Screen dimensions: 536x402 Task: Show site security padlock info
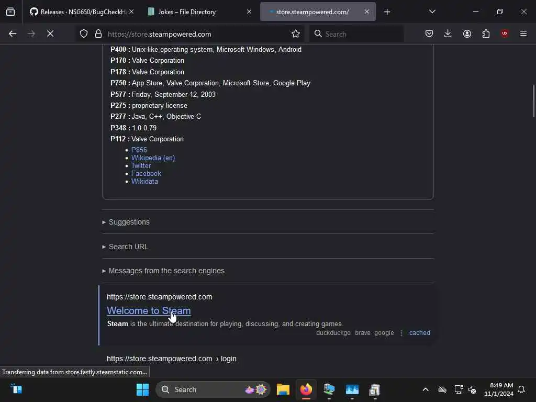(98, 34)
